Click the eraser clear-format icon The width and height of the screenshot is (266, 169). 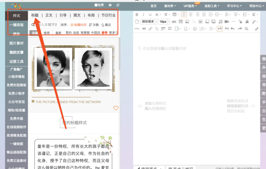240,22
